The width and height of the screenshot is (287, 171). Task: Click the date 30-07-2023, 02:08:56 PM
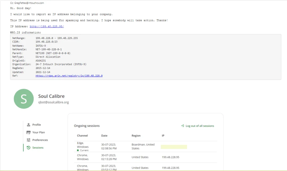click(109, 147)
